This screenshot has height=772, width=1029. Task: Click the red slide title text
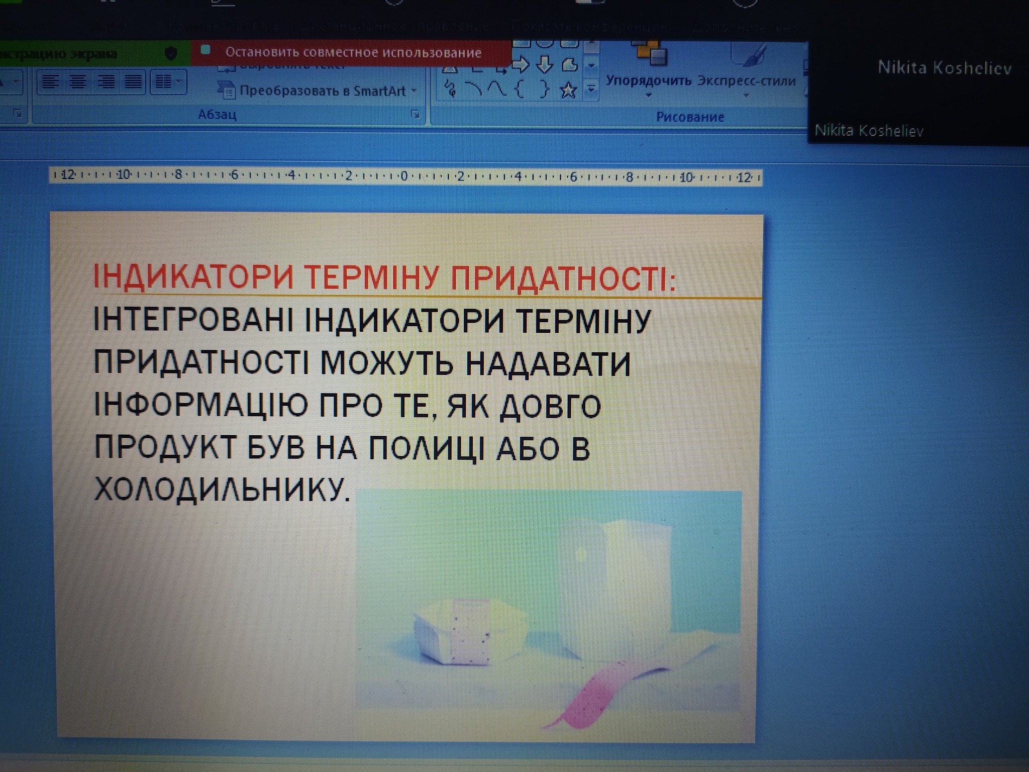tap(384, 277)
